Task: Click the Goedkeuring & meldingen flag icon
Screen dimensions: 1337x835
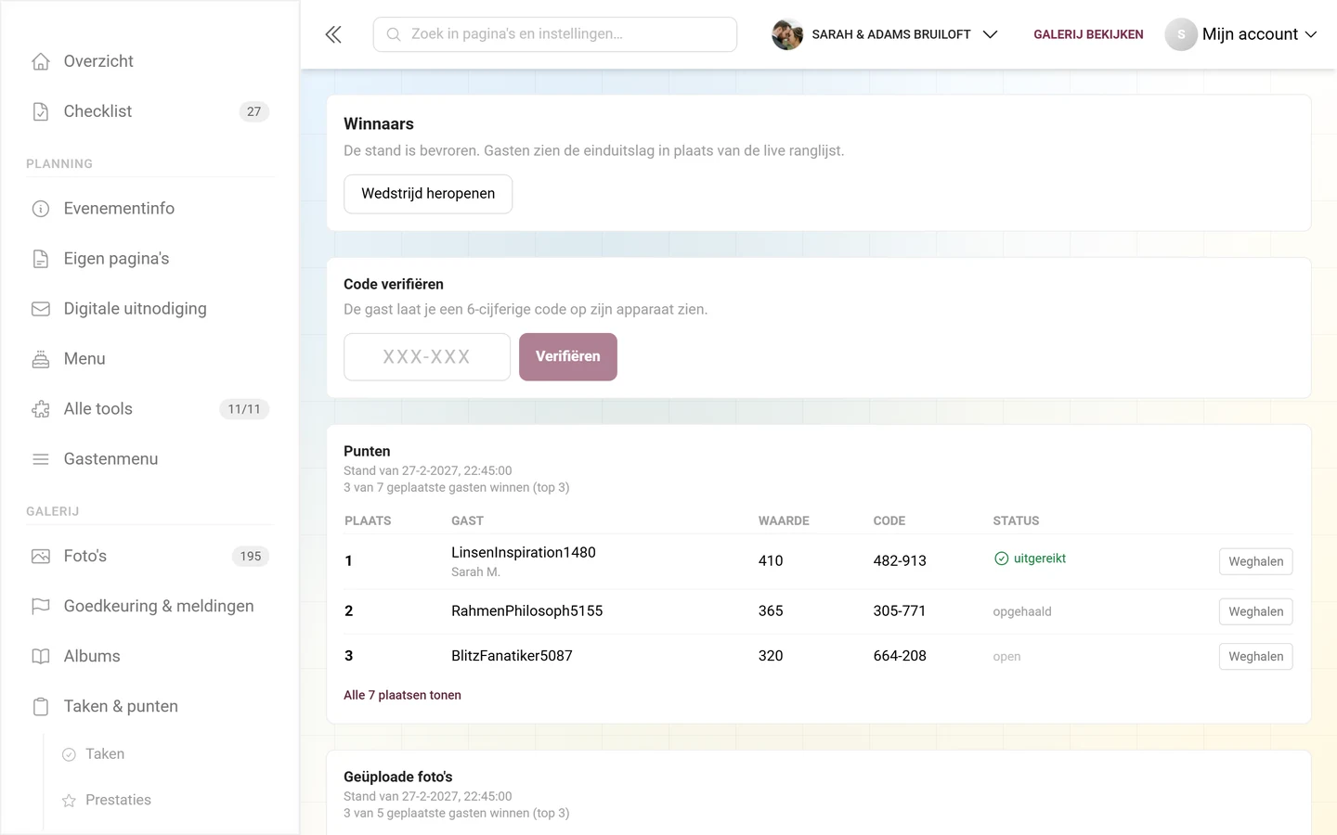Action: point(41,607)
